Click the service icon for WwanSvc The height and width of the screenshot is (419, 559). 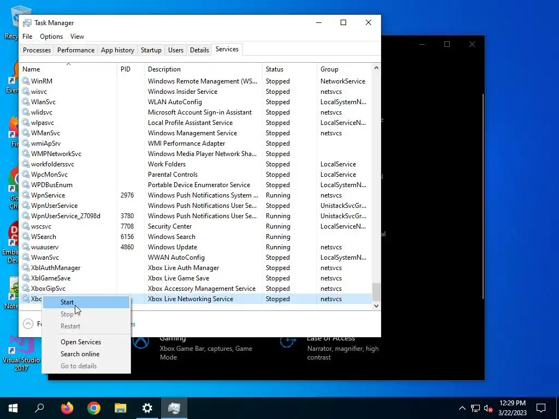[26, 257]
